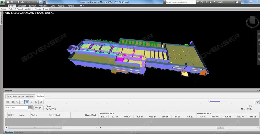260x134 pixels.
Task: Click the New file icon in quick access toolbar
Action: 8,2
